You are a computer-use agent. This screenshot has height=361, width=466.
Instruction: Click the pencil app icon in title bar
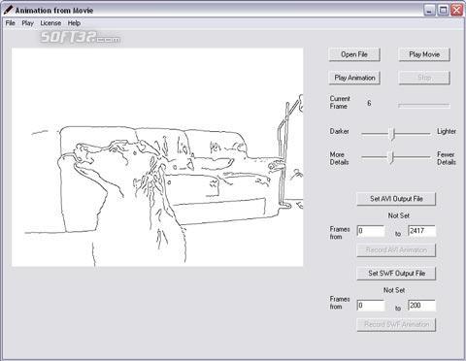tap(8, 10)
